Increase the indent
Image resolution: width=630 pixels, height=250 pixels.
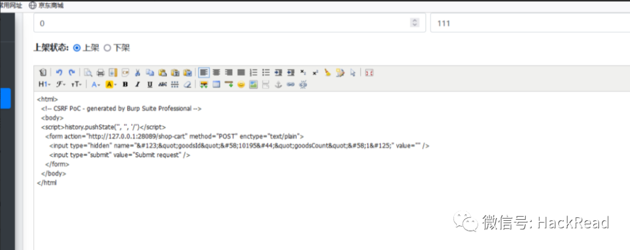[x=278, y=73]
